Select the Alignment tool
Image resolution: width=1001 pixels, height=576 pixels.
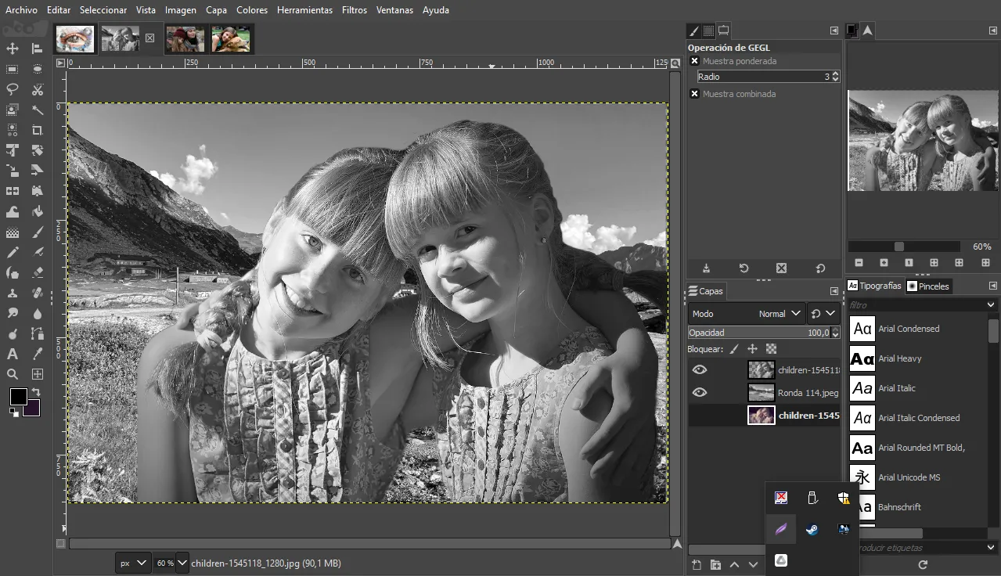(38, 49)
